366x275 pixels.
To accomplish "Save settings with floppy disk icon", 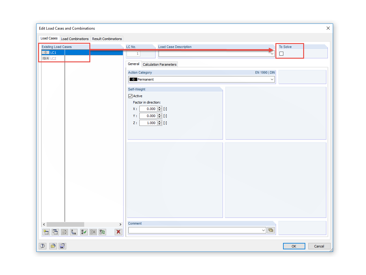I will pos(62,246).
